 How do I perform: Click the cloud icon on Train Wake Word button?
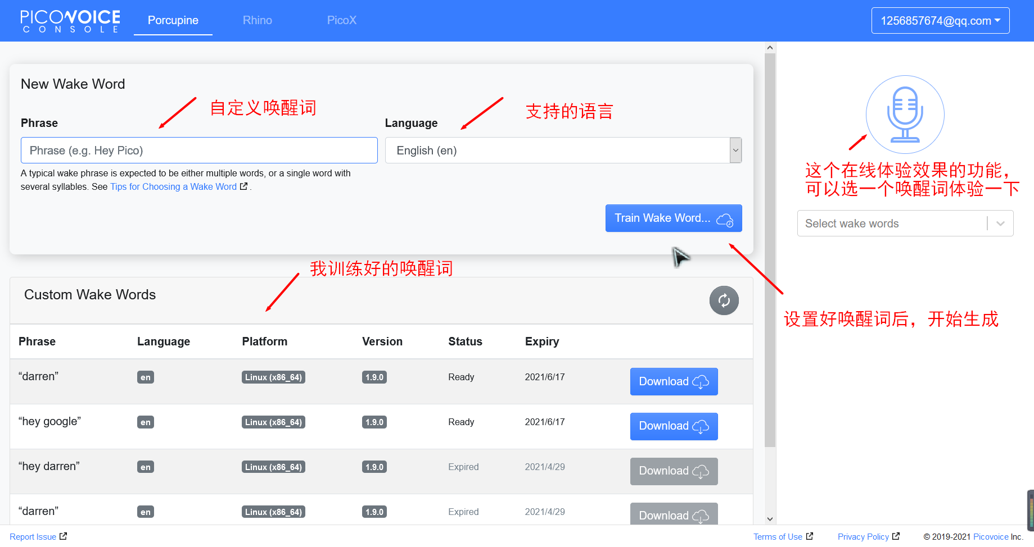pos(725,220)
